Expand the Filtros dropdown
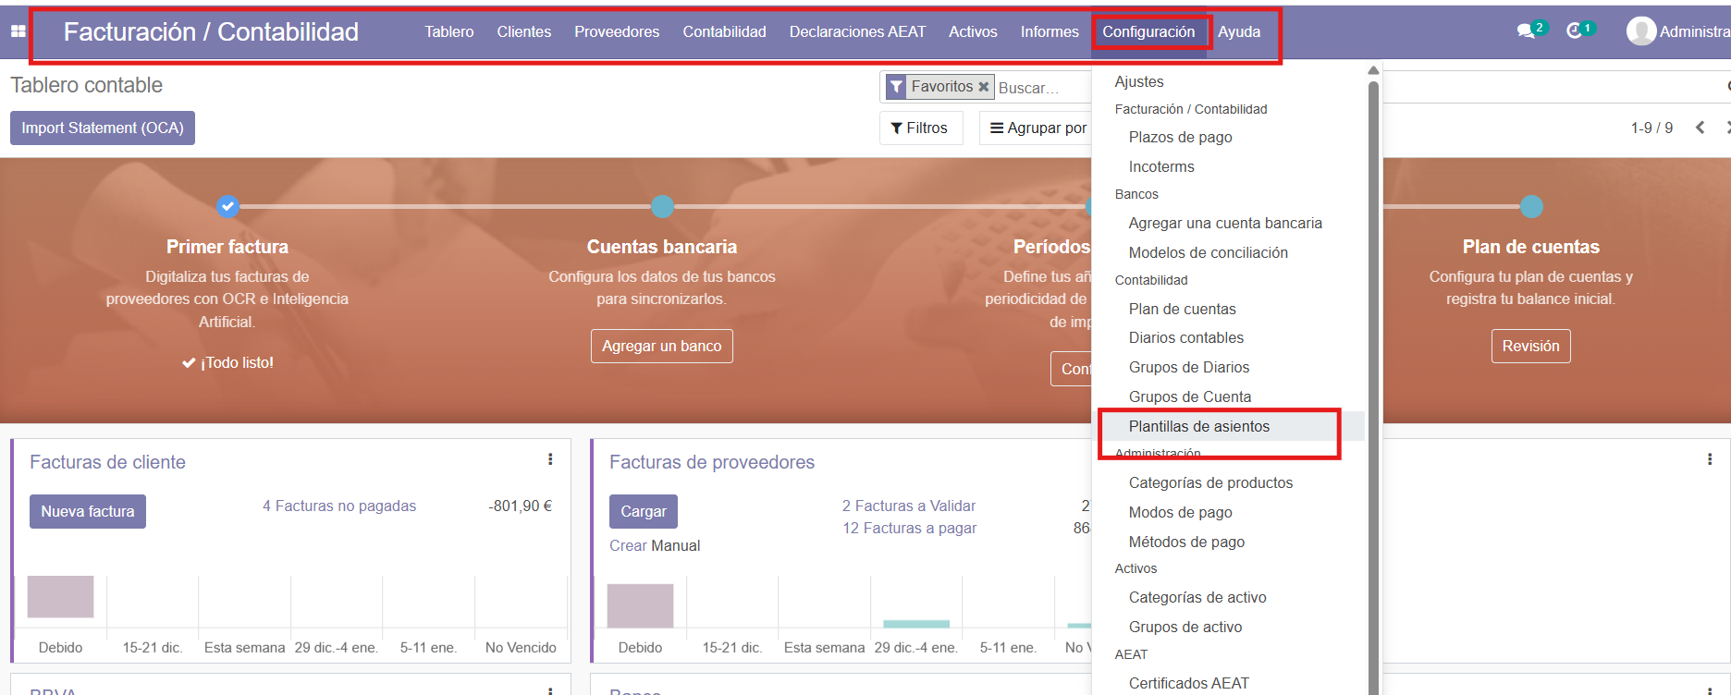Screen dimensions: 1731x695 pyautogui.click(x=920, y=128)
